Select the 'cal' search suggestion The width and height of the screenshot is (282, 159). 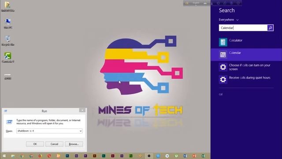pyautogui.click(x=221, y=94)
